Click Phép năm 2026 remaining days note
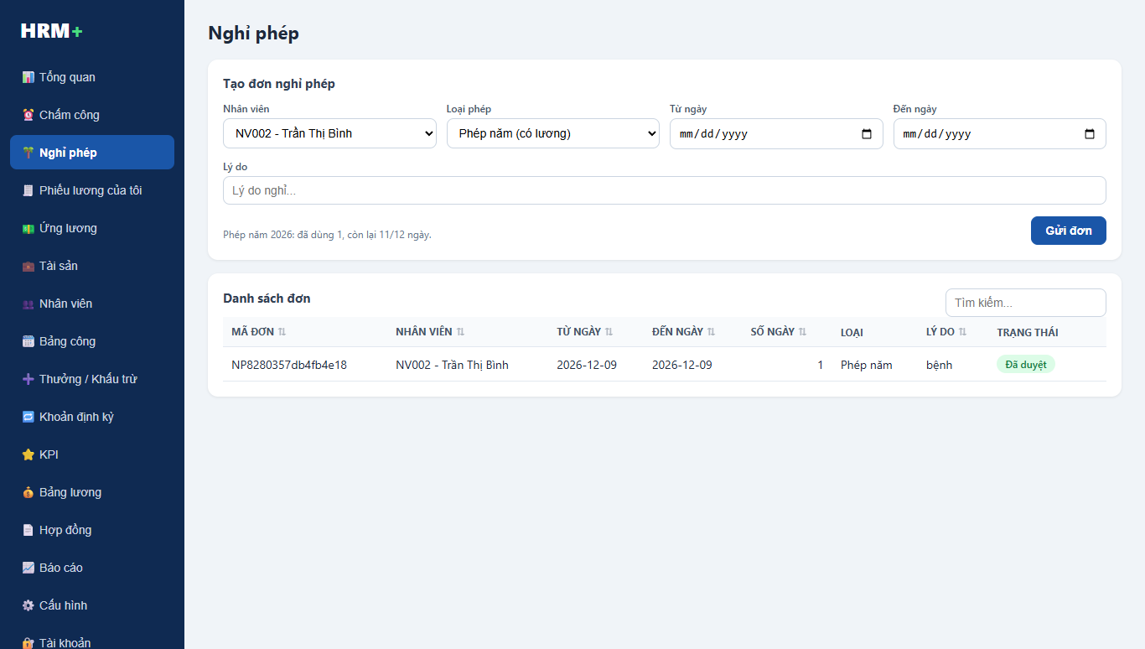Viewport: 1145px width, 649px height. point(327,235)
